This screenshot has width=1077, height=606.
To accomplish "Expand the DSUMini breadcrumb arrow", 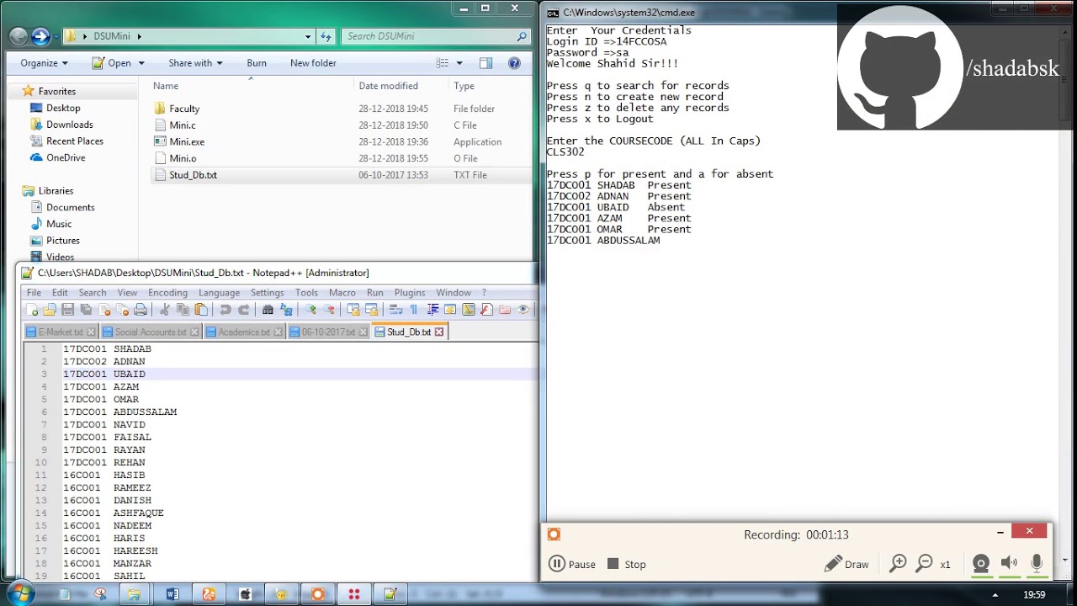I will pyautogui.click(x=140, y=36).
